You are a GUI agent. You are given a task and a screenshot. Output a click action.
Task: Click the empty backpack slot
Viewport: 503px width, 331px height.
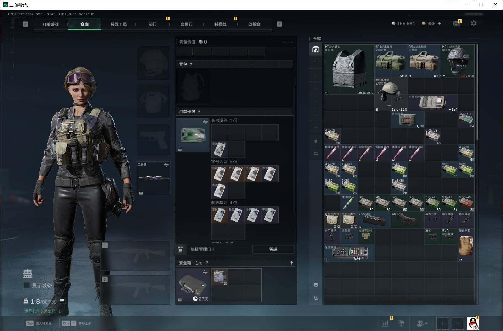pyautogui.click(x=192, y=87)
